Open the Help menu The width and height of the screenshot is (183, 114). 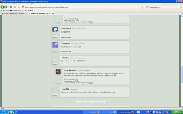(x=32, y=4)
